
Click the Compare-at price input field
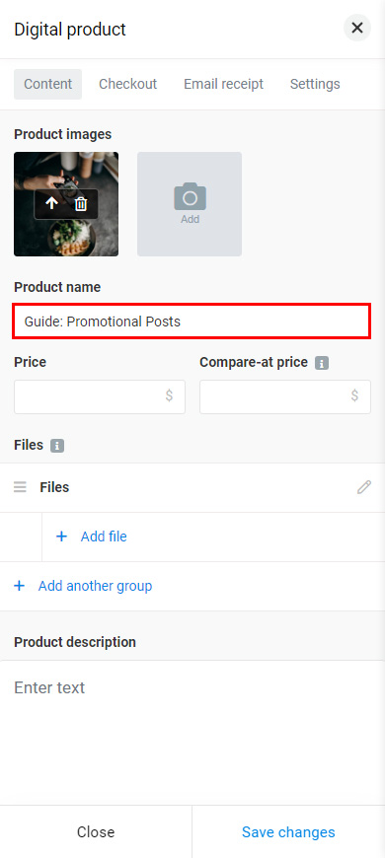(x=285, y=396)
